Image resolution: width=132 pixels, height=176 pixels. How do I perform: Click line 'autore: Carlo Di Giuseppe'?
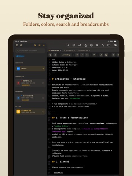tap(65, 65)
